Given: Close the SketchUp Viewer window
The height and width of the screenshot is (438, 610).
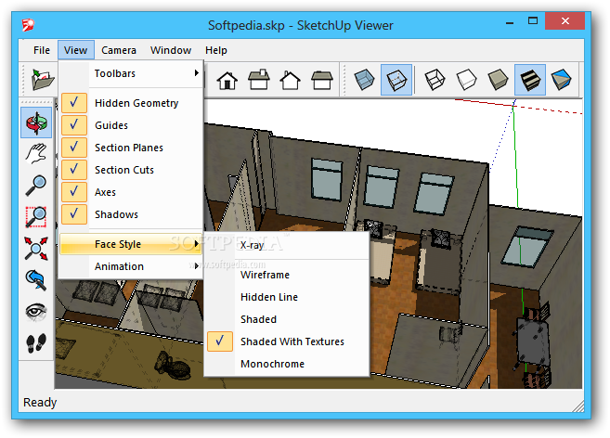Looking at the screenshot, I should click(x=565, y=21).
